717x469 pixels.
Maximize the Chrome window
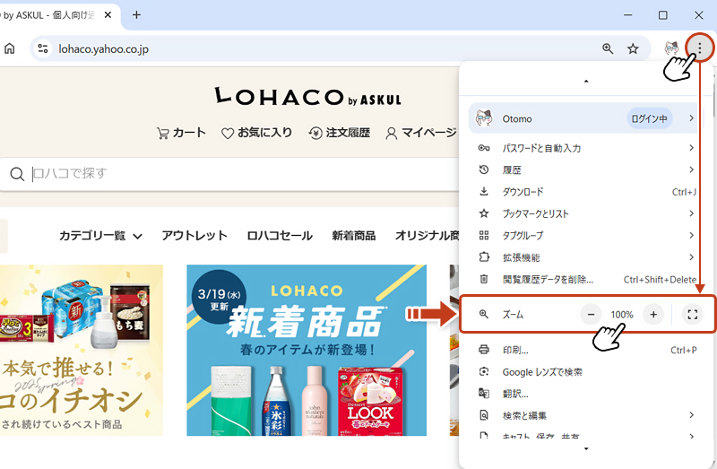[662, 15]
